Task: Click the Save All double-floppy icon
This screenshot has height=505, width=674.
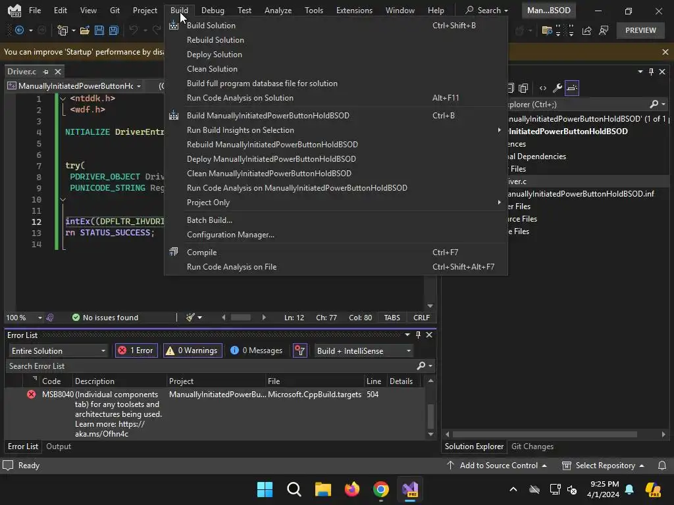Action: coord(113,30)
